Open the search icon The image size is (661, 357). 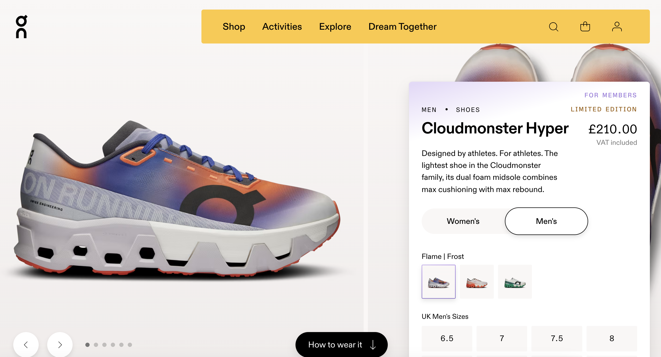(553, 27)
